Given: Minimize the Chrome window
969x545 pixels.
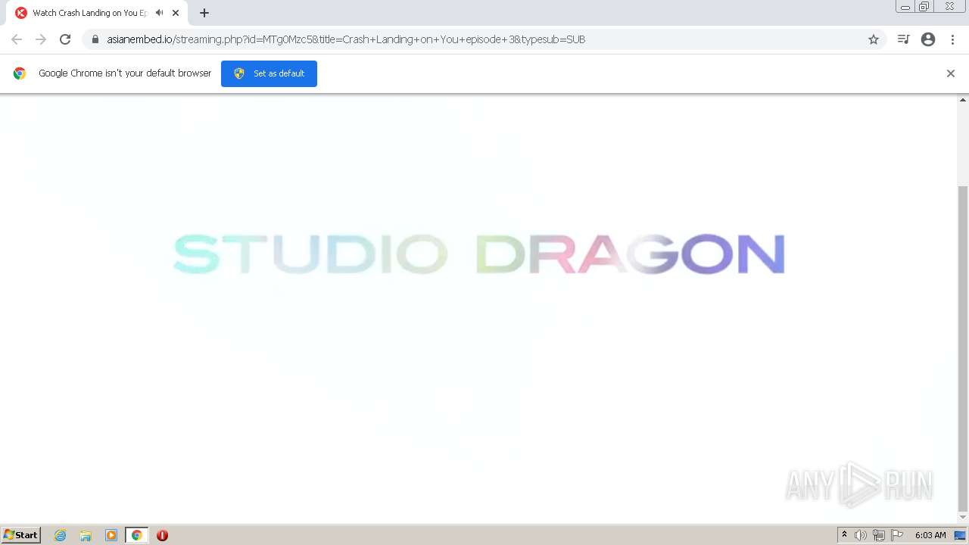Looking at the screenshot, I should point(905,7).
